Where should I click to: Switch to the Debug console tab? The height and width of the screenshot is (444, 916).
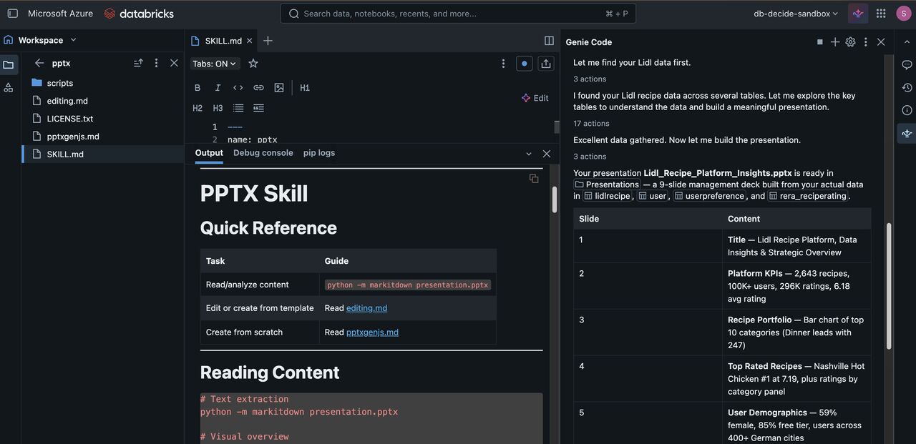pos(263,153)
